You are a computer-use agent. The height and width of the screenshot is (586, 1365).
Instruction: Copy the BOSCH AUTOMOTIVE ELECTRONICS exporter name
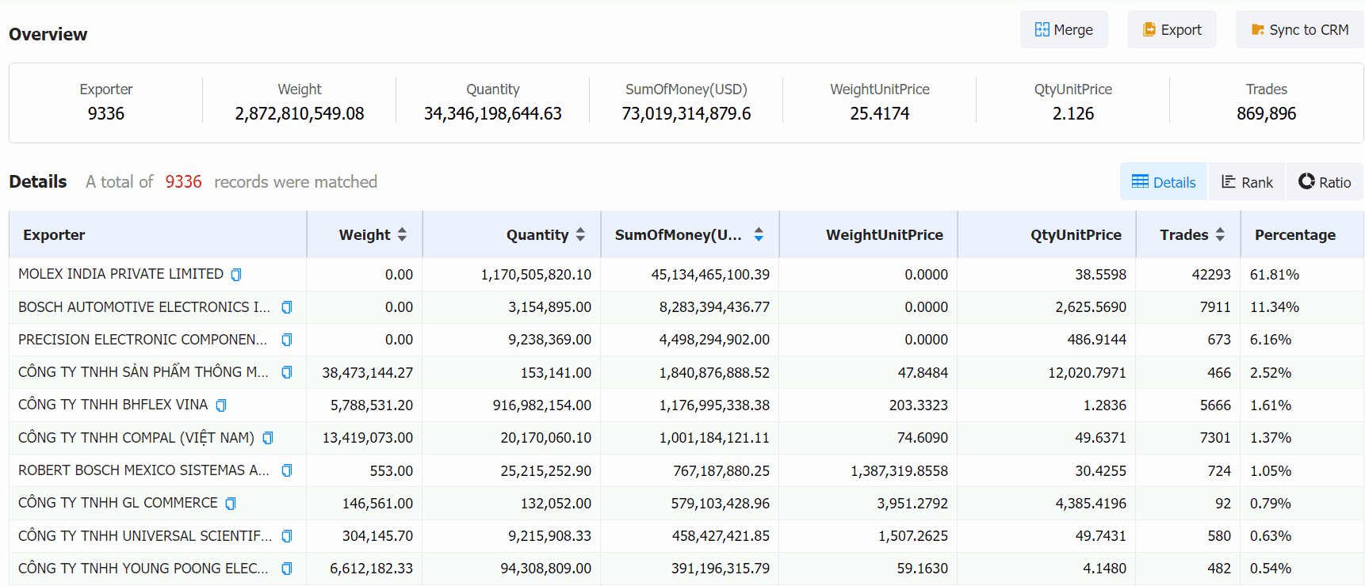click(x=287, y=307)
